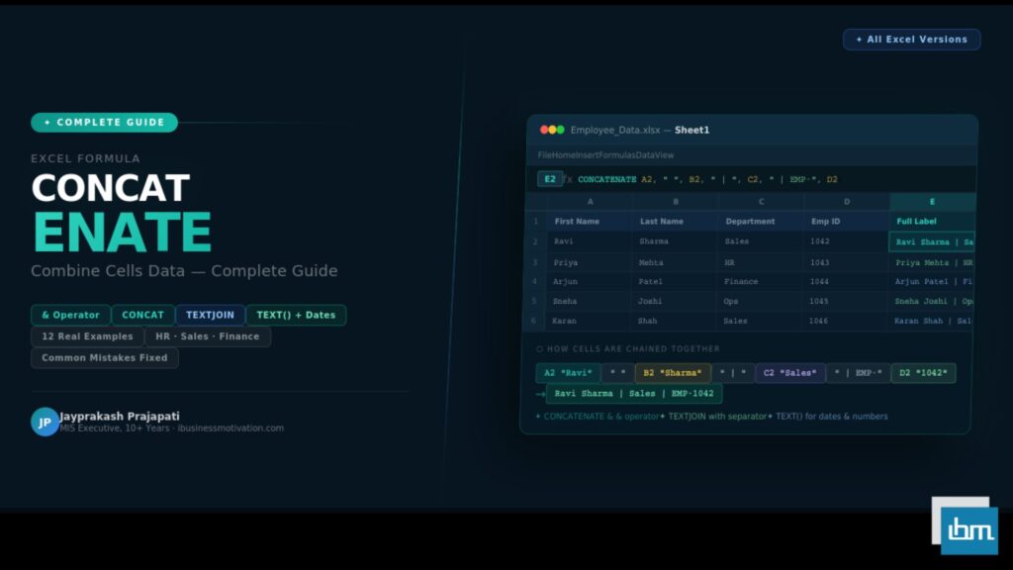This screenshot has height=570, width=1013.
Task: Click the Priya Mehta full label cell
Action: tap(932, 262)
